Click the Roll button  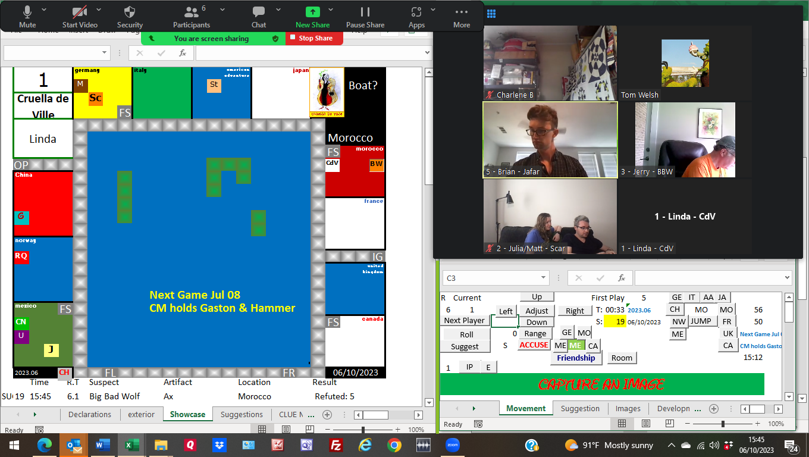pos(466,334)
